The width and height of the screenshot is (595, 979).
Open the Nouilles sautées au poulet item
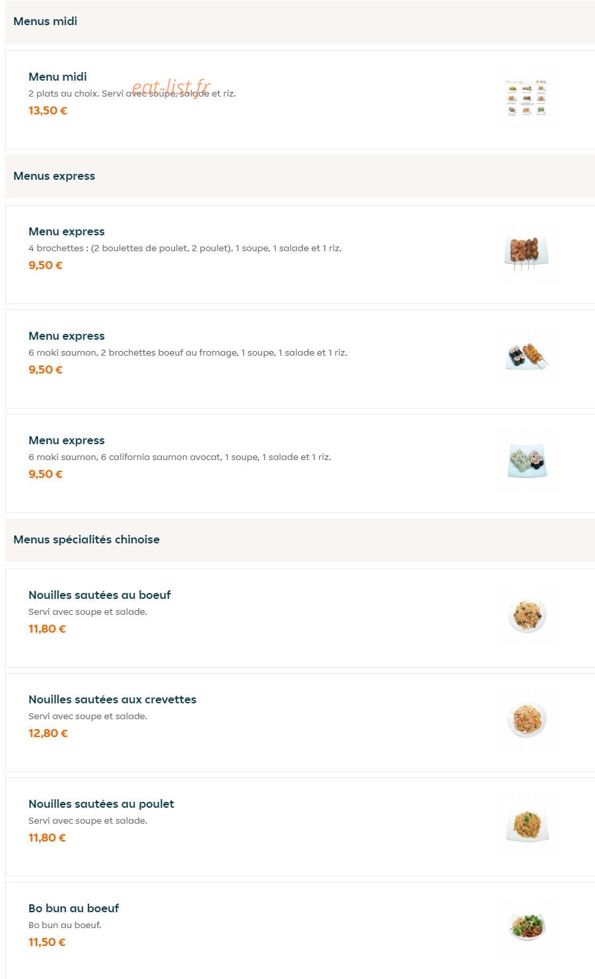point(300,827)
